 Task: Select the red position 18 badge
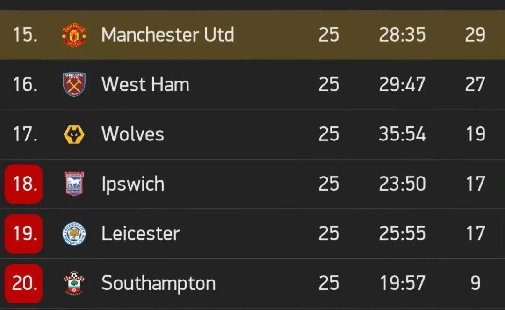(23, 184)
